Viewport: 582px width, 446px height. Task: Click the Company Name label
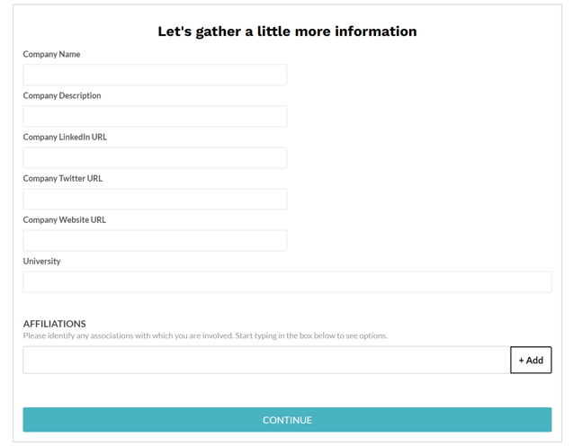pos(51,54)
